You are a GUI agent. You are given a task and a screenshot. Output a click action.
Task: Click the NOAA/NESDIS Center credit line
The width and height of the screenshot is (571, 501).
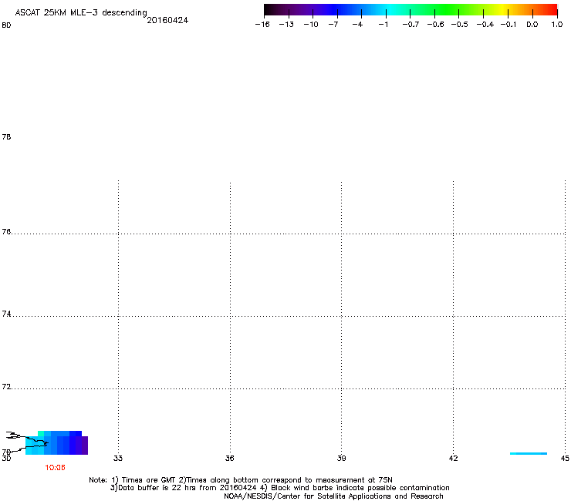pyautogui.click(x=333, y=496)
